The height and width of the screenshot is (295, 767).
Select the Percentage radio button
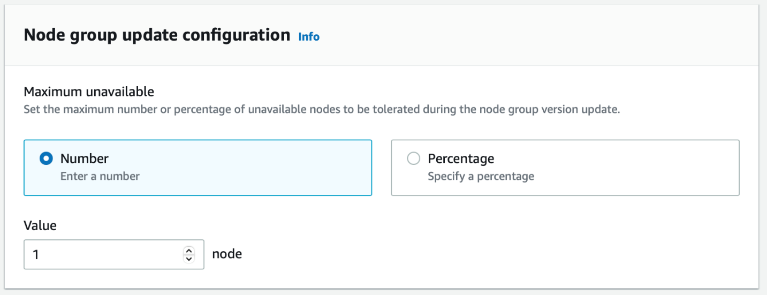pyautogui.click(x=413, y=158)
